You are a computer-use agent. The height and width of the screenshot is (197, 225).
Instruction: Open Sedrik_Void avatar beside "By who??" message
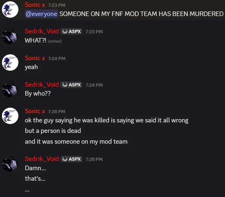pos(10,89)
